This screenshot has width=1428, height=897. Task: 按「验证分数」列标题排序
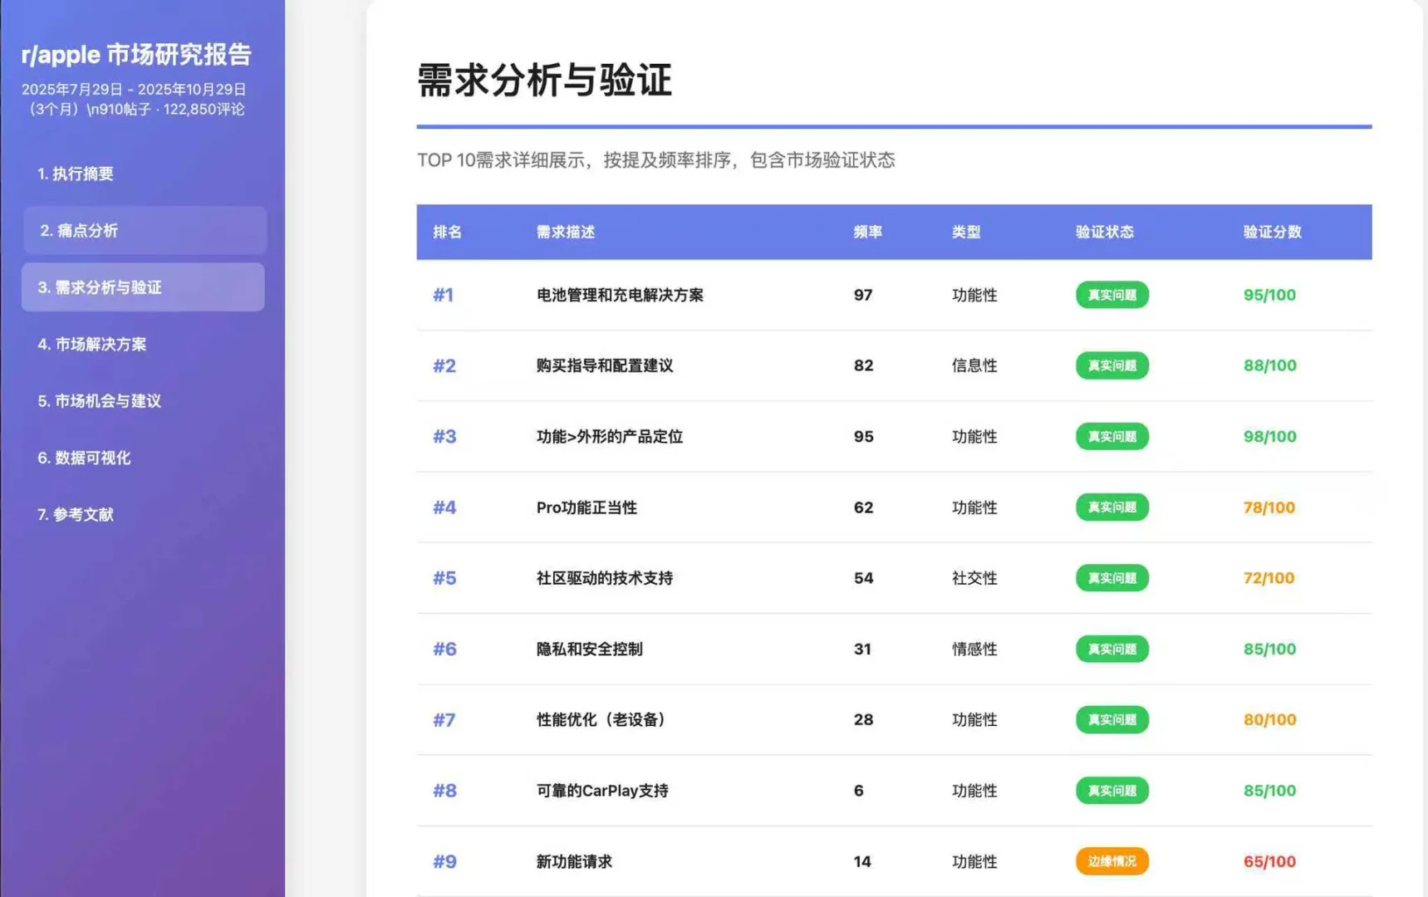(x=1269, y=233)
